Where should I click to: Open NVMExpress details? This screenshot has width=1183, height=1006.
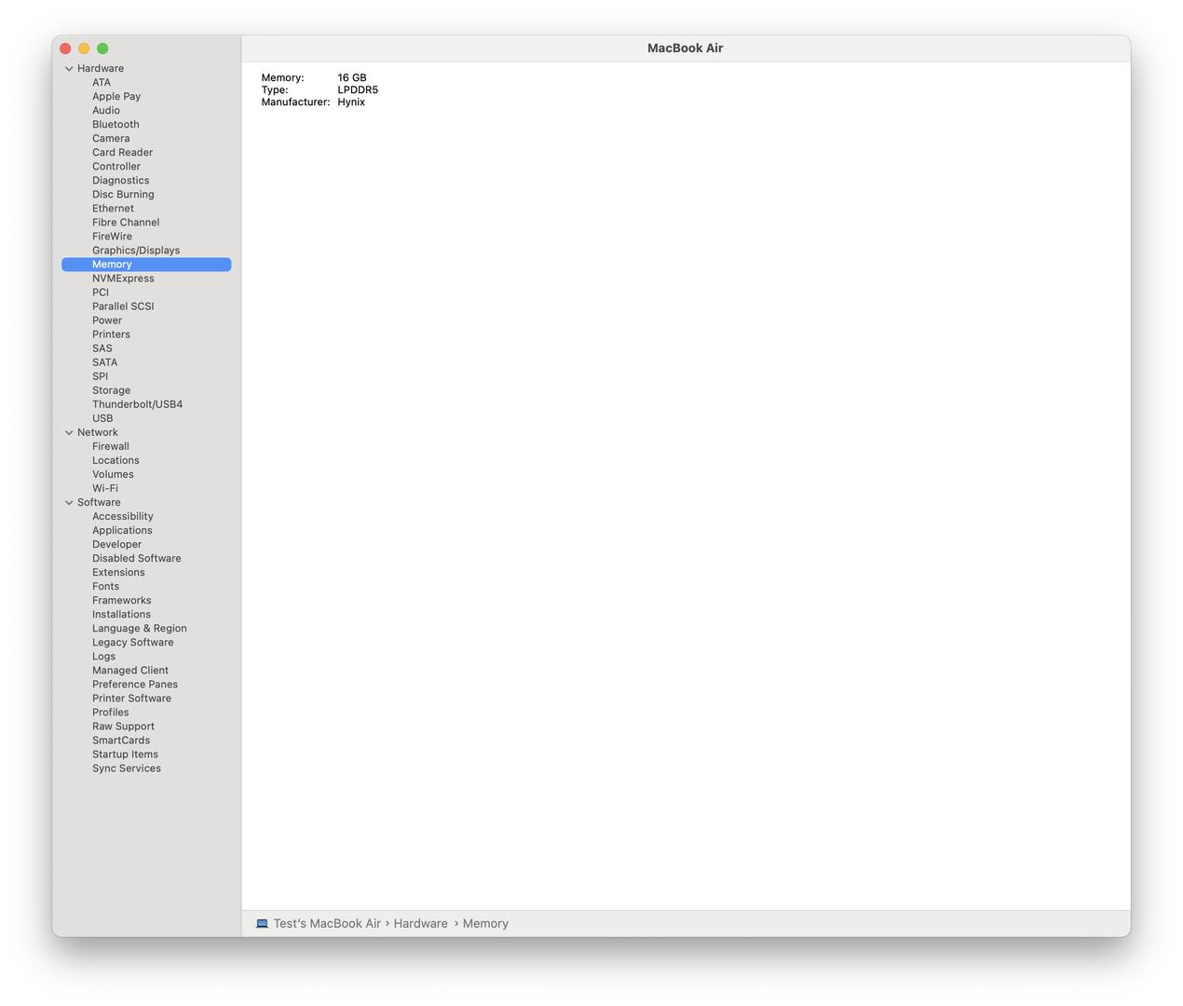tap(123, 279)
